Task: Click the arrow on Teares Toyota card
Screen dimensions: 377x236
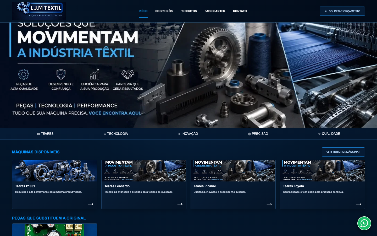Action: 358,204
